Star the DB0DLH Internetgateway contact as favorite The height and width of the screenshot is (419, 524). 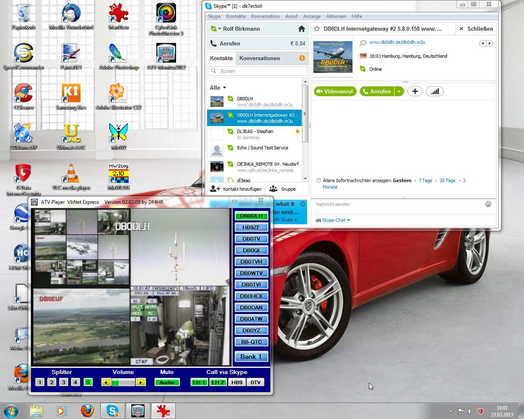point(317,29)
